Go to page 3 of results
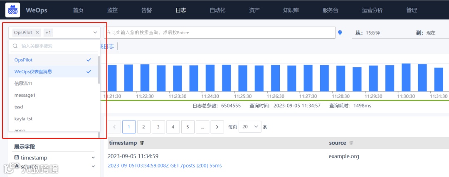 pyautogui.click(x=158, y=127)
